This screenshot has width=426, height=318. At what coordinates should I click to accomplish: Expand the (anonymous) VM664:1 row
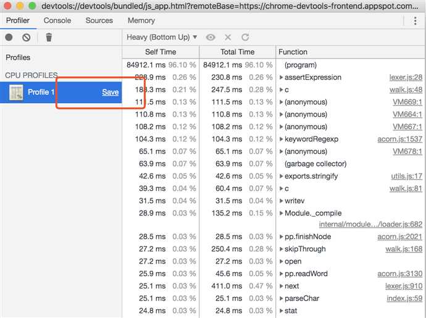tap(281, 114)
